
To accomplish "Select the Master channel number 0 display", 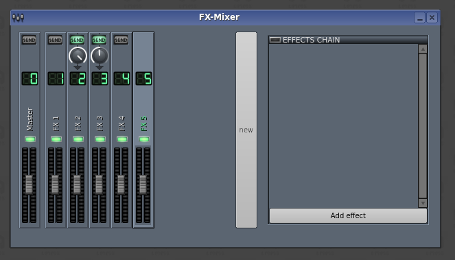I will click(x=30, y=79).
